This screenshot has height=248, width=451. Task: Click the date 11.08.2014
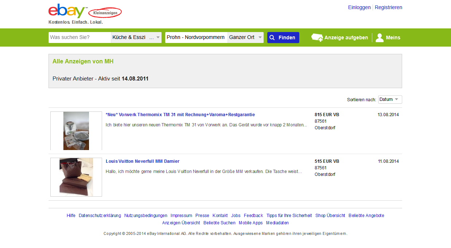click(x=388, y=161)
